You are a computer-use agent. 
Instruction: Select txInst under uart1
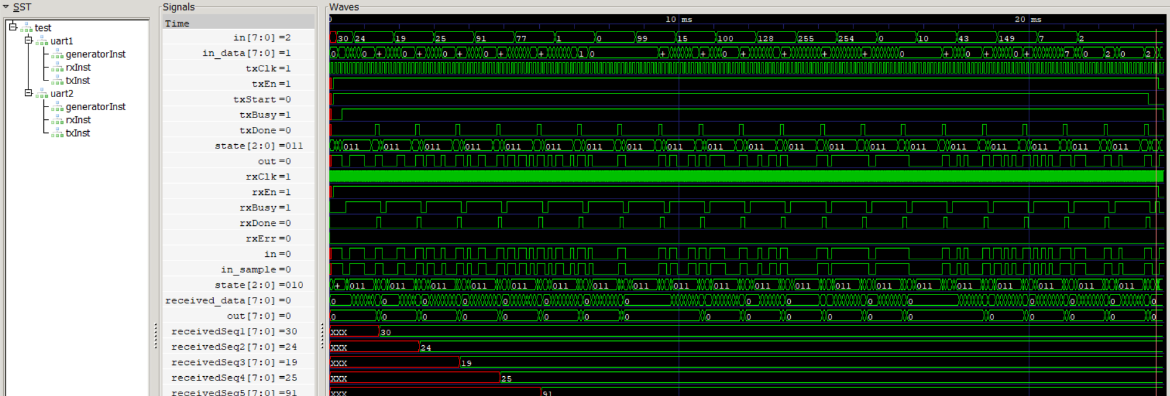(78, 80)
